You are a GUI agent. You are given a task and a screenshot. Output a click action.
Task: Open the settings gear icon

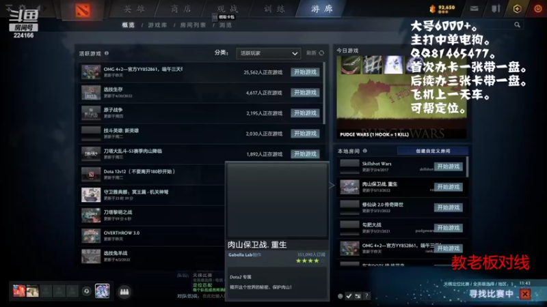tap(23, 7)
